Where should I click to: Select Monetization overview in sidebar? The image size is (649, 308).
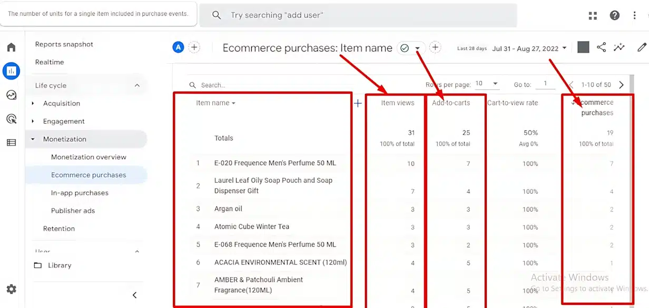point(88,157)
